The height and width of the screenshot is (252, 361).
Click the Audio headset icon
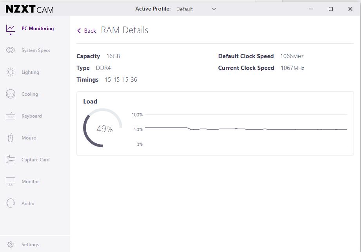point(11,203)
